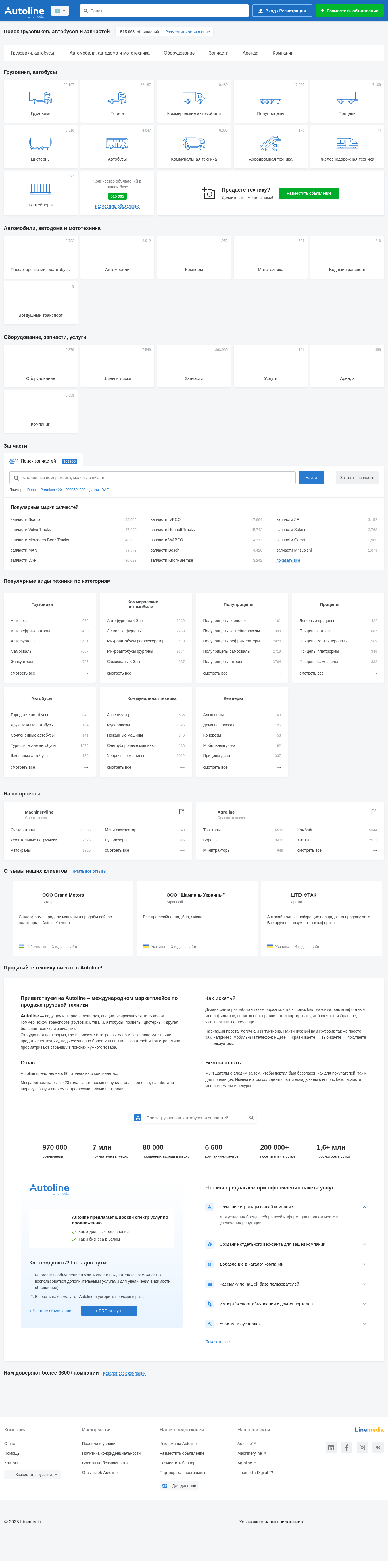Expand Импорт/экспорт объявлений с других порталов
Screen dimensions: 388x1561
click(x=364, y=1304)
